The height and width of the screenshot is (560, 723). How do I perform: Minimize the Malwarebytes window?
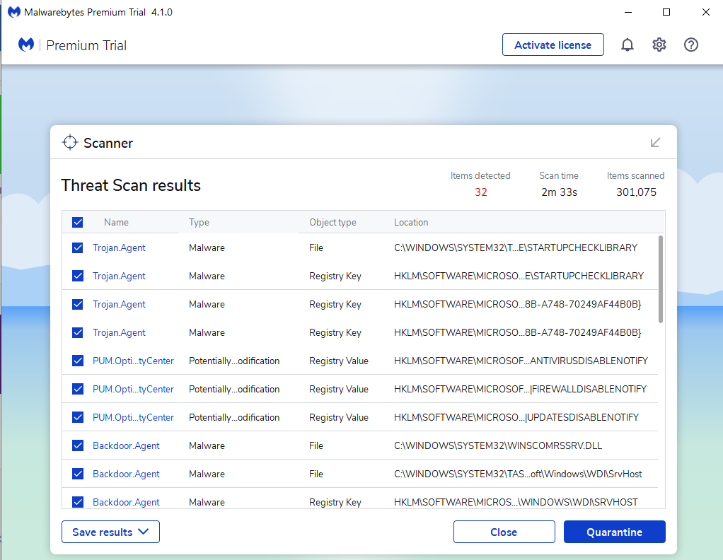[627, 12]
